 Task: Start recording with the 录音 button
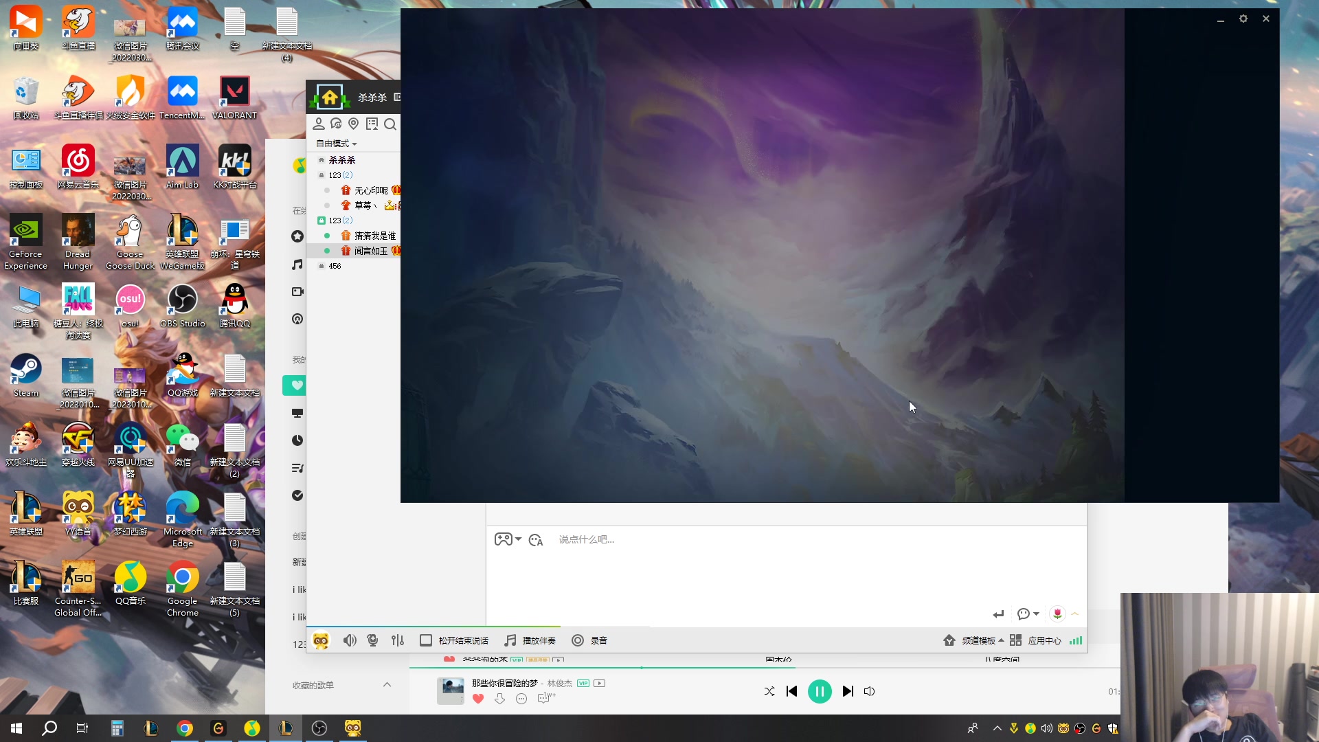[x=589, y=640]
